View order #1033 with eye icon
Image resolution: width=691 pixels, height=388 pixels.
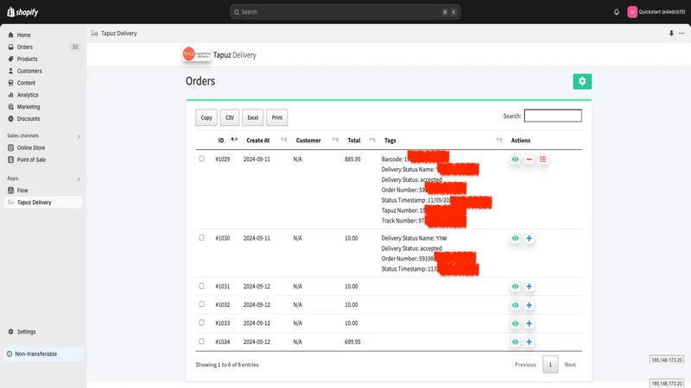click(x=515, y=323)
